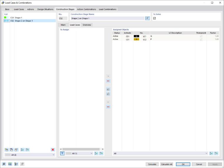Click single right arrow assign button
Viewport: 224px width, 168px height.
point(108,76)
